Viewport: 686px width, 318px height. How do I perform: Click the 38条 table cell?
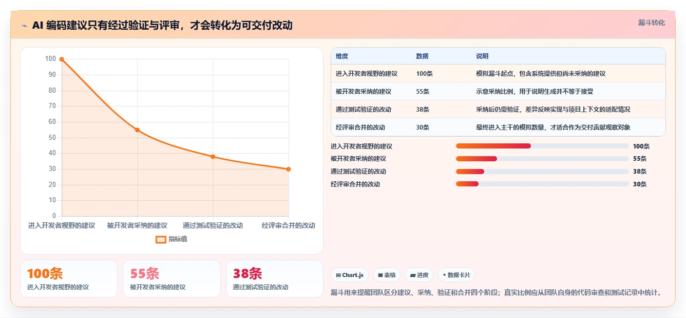pos(423,110)
